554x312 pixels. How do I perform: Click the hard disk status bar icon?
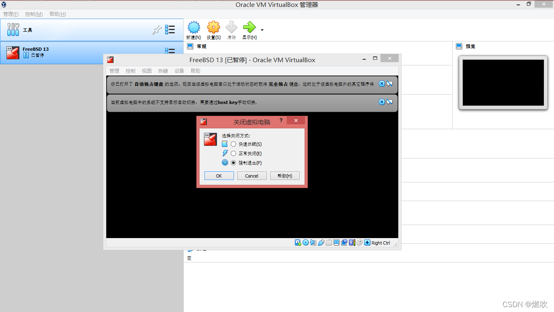pyautogui.click(x=298, y=243)
